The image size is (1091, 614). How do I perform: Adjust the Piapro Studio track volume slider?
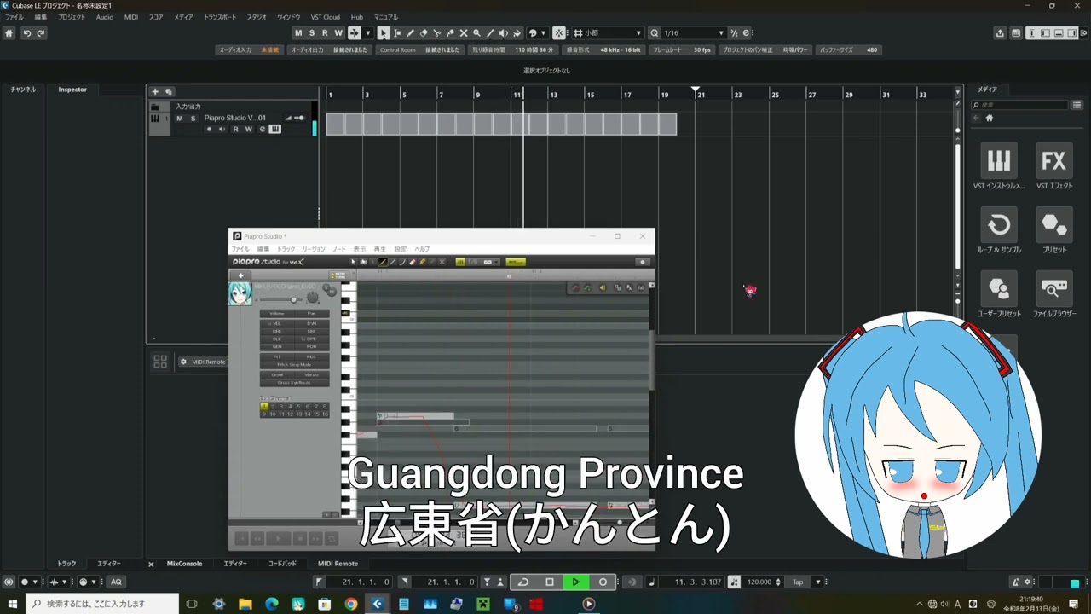281,299
